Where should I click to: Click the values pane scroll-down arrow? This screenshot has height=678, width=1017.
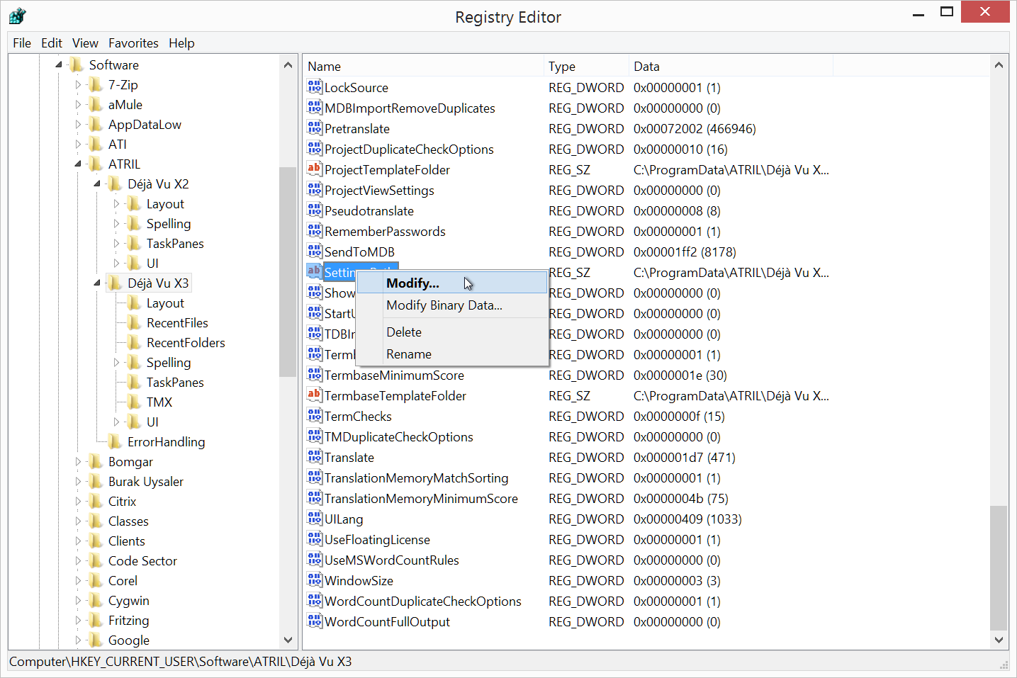999,640
